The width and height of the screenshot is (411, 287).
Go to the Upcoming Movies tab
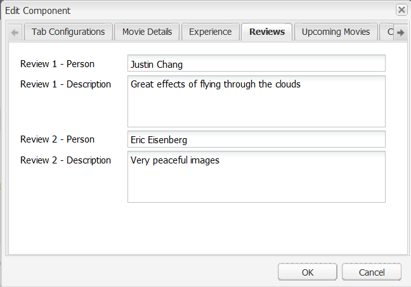(336, 32)
